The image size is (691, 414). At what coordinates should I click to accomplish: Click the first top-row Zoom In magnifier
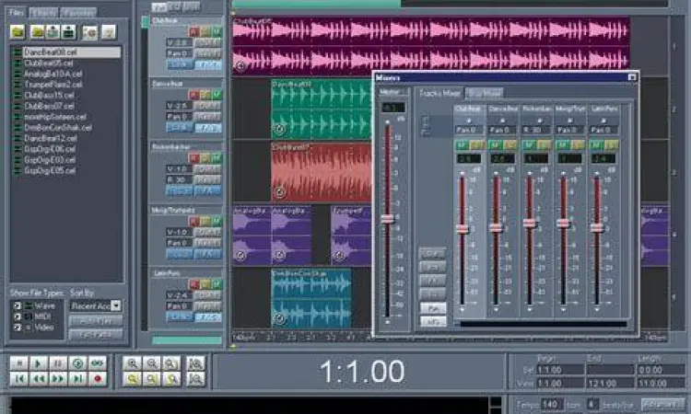tap(132, 363)
